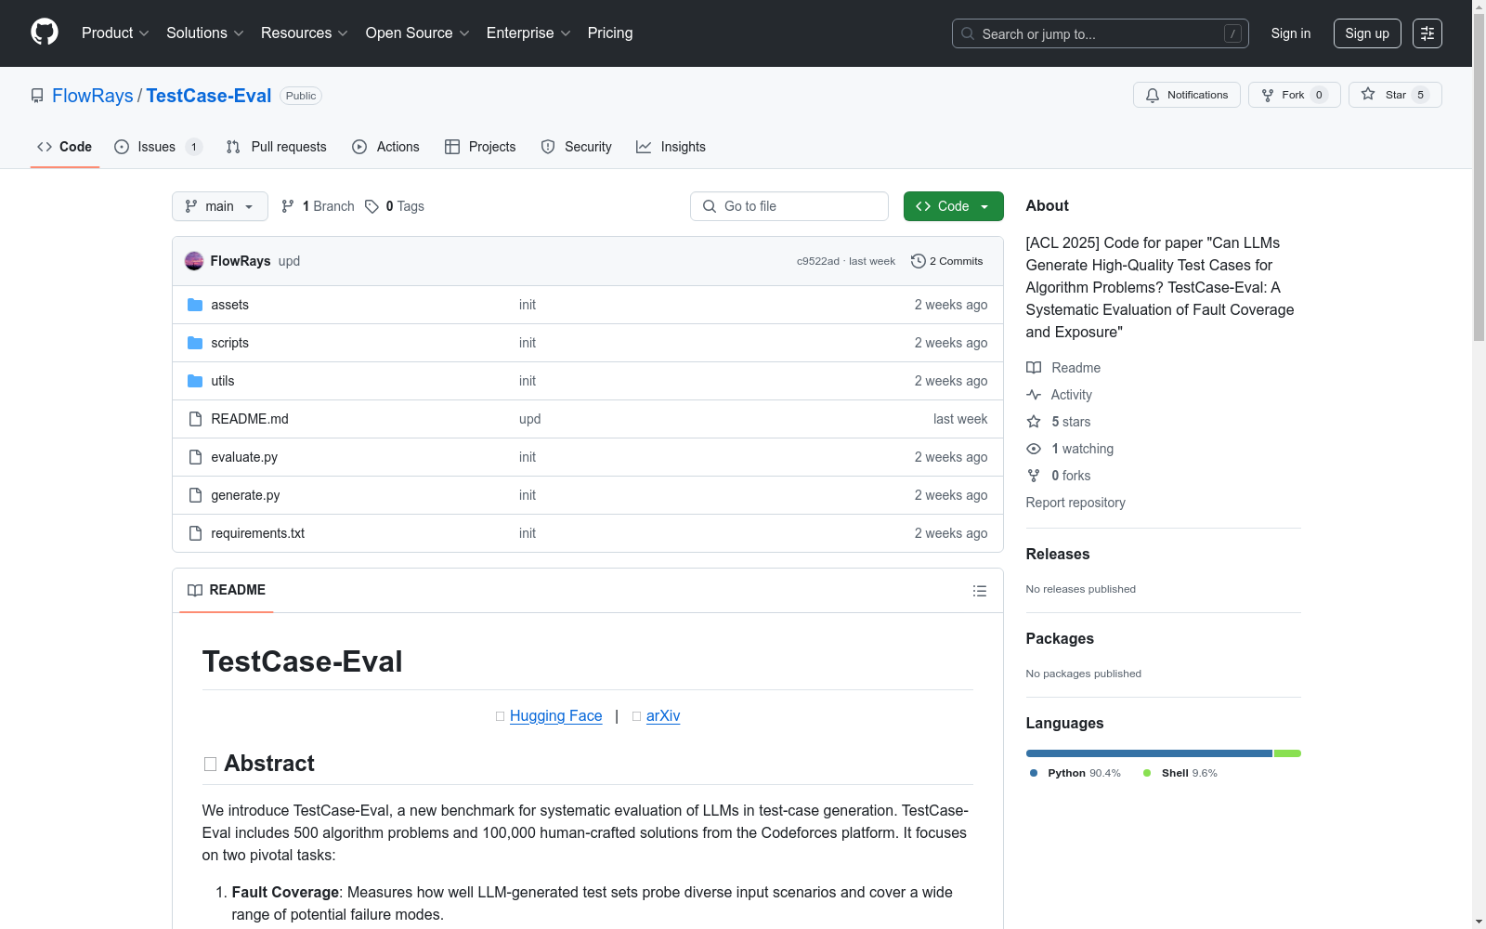Click the fork icon beside 0 forks
The width and height of the screenshot is (1486, 929).
[1034, 476]
